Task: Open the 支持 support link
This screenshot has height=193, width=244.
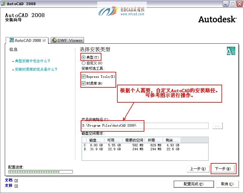Action: (9, 186)
